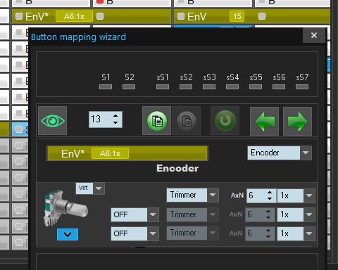The width and height of the screenshot is (338, 270).
Task: Toggle the sS4 sub-shift indicator
Action: (232, 87)
